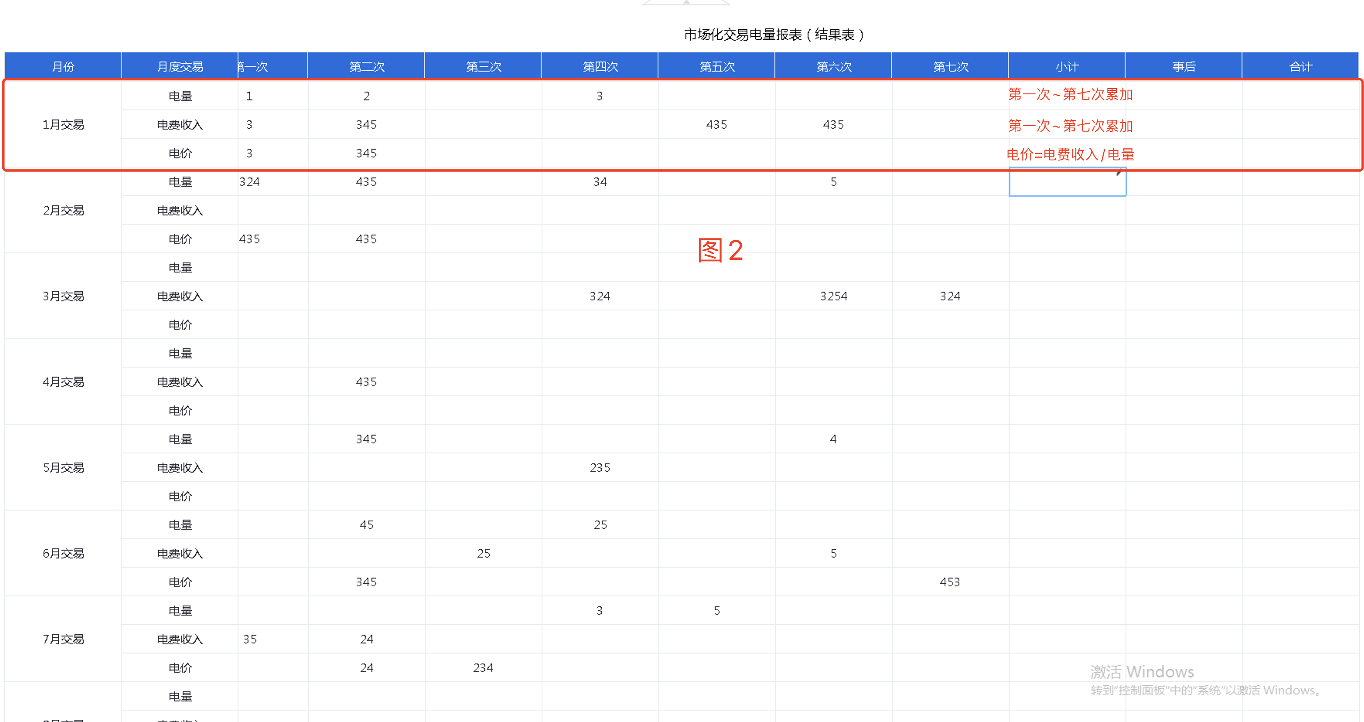Select the 3月交易 row label
The width and height of the screenshot is (1364, 722).
click(63, 296)
